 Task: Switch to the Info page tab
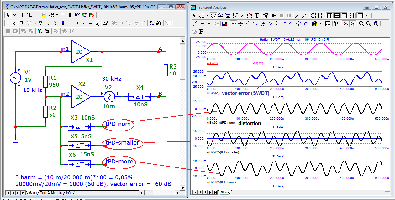[69, 193]
